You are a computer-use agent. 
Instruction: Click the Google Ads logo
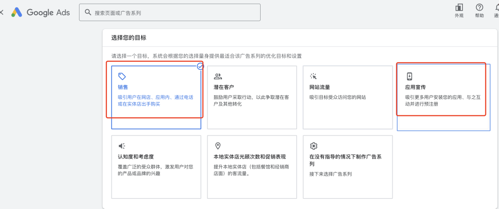[40, 12]
